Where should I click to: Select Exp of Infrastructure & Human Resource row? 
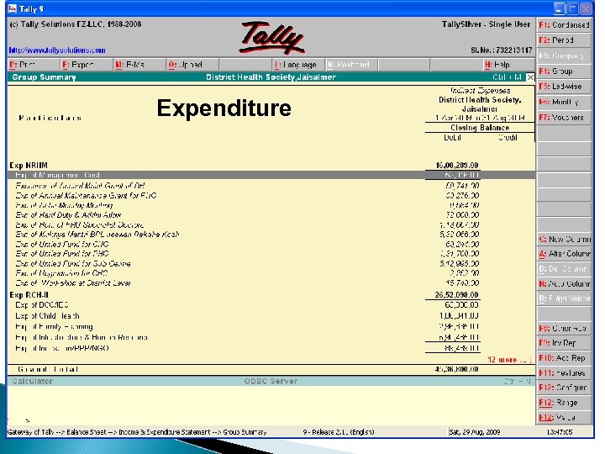(x=271, y=337)
